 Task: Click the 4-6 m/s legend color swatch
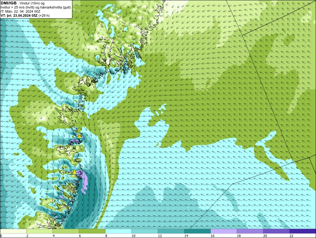(x=66, y=231)
